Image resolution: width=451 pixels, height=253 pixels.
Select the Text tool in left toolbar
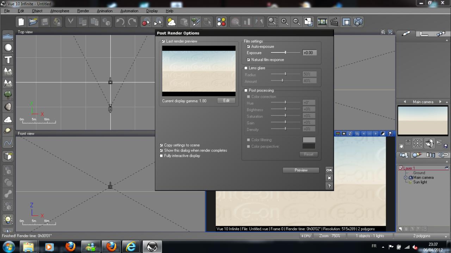coord(8,59)
